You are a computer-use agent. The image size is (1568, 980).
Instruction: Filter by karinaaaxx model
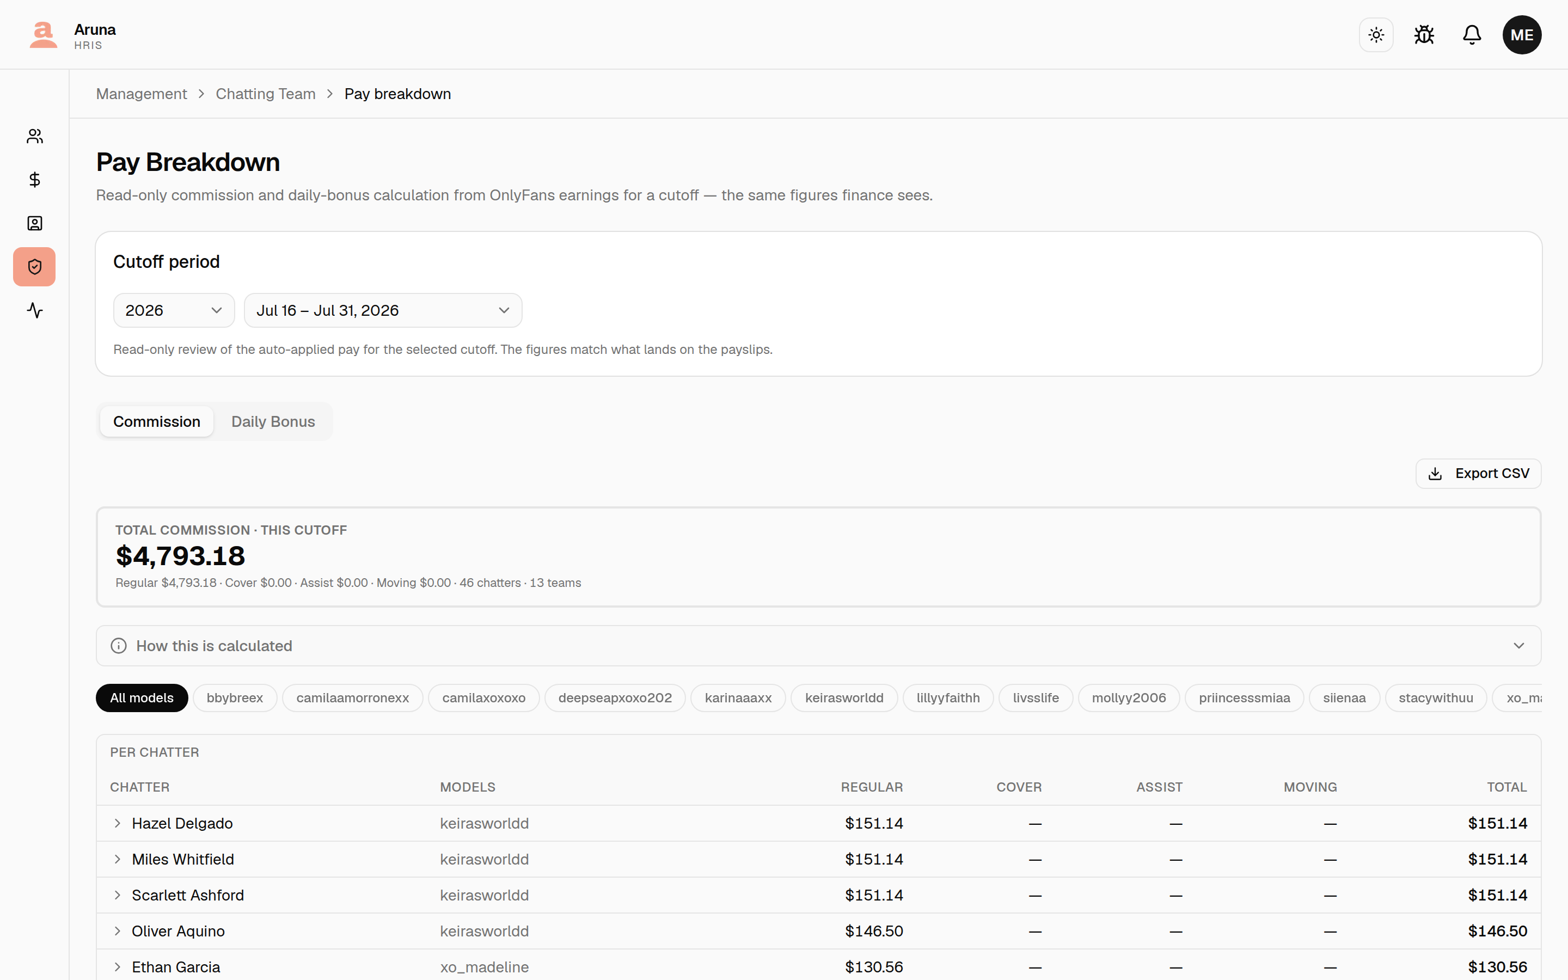click(738, 698)
